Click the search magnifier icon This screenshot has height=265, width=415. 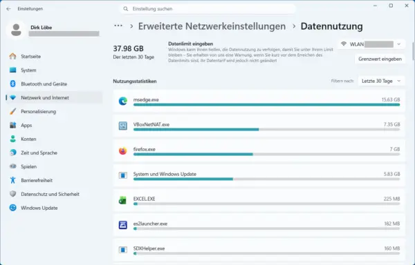click(x=126, y=9)
